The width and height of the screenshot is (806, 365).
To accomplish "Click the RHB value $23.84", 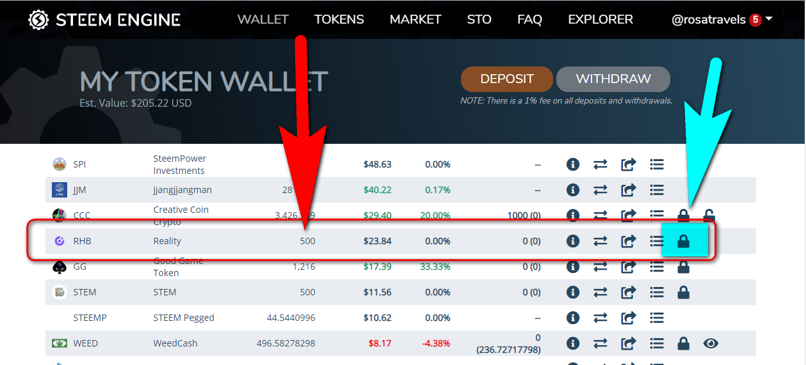I will point(378,241).
